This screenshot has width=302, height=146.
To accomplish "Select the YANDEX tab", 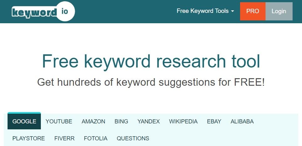I will 149,122.
